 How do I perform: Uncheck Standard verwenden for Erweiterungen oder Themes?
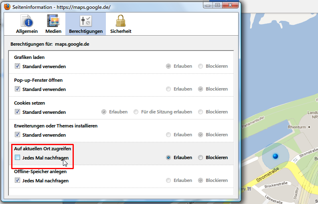(x=17, y=135)
